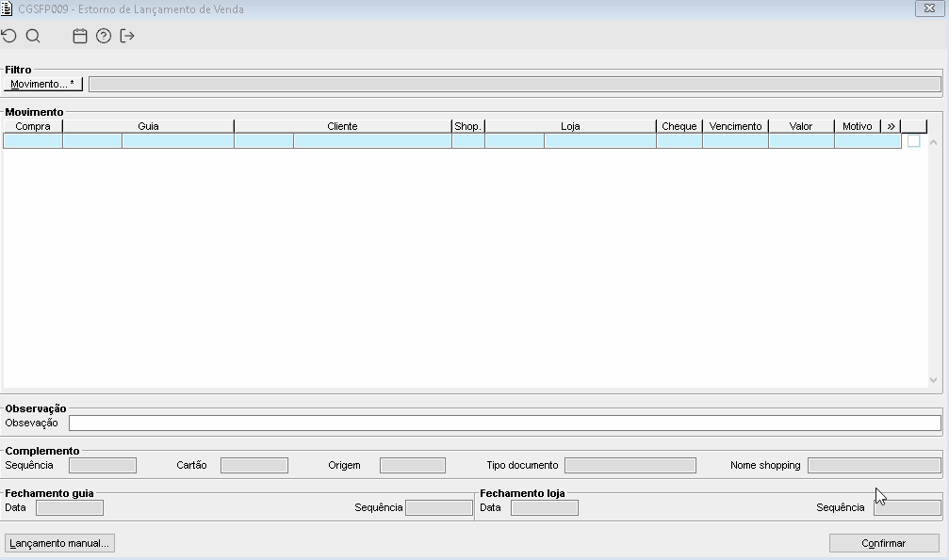Click the Nome shopping field
The image size is (949, 560).
point(875,465)
